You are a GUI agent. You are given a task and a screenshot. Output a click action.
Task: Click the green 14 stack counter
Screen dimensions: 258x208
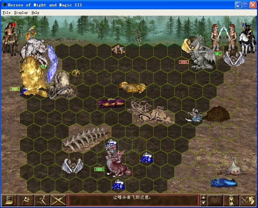coord(218,53)
